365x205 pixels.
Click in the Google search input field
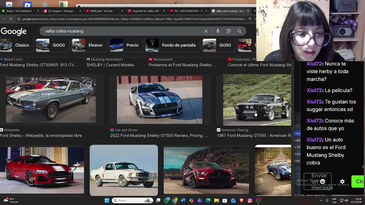tap(123, 31)
